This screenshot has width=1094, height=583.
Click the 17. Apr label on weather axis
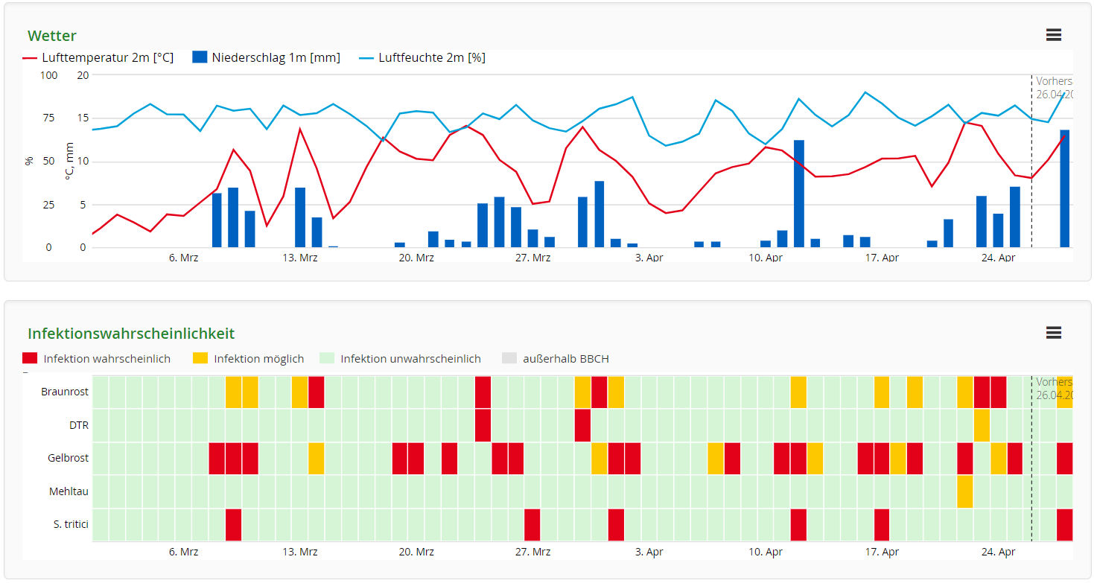click(x=882, y=258)
